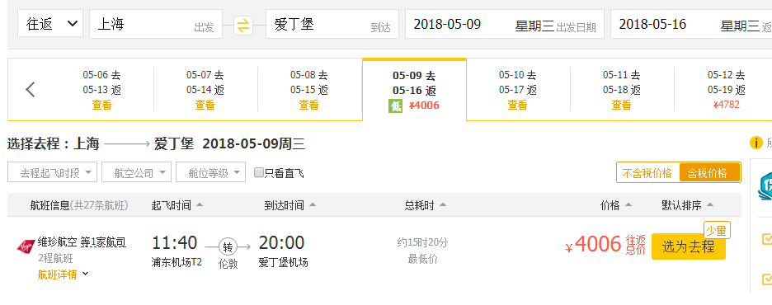Viewport: 772px width, 305px height.
Task: Expand 航班详情 flight details
Action: click(x=63, y=274)
